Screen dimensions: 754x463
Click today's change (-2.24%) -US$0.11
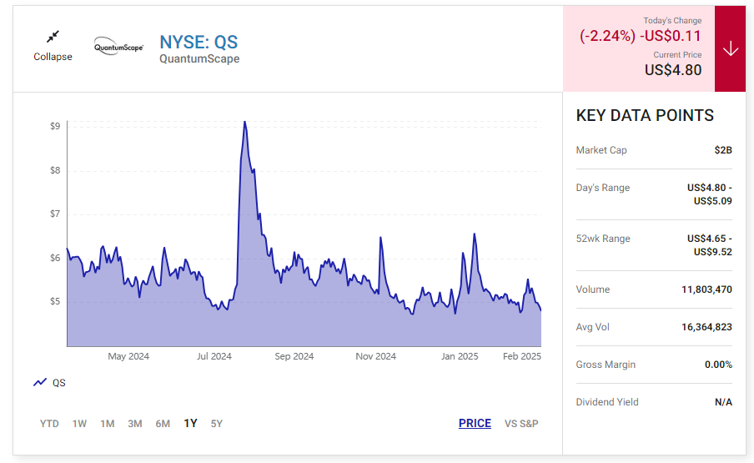point(640,36)
